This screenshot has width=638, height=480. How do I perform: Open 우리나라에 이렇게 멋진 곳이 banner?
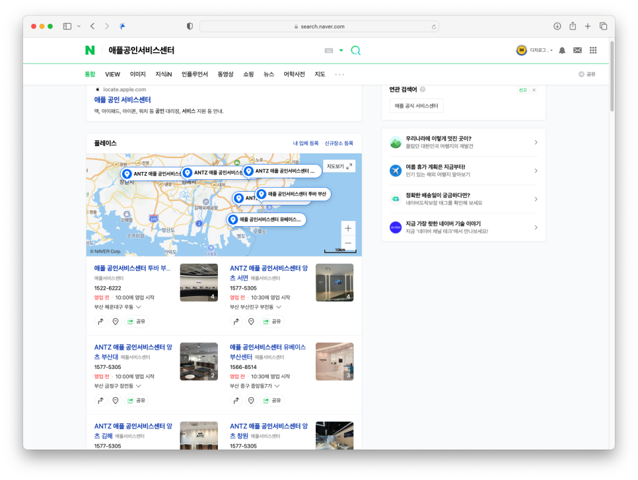(464, 142)
